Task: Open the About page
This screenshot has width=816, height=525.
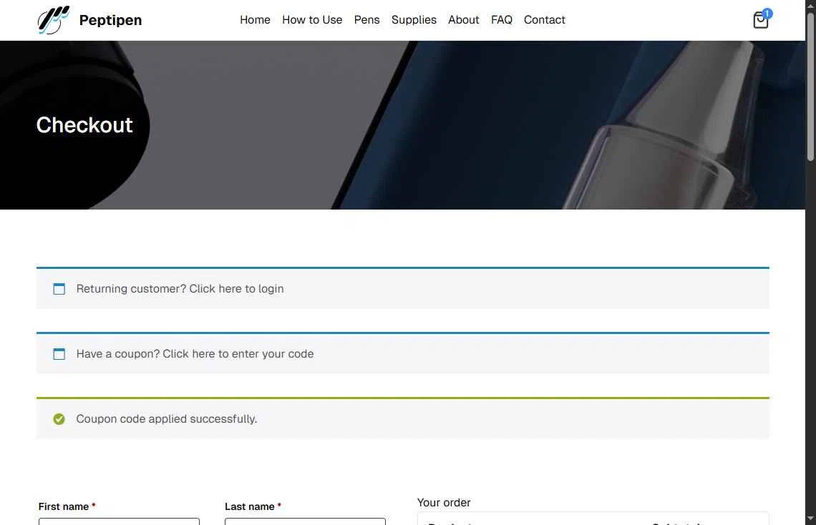Action: (x=464, y=20)
